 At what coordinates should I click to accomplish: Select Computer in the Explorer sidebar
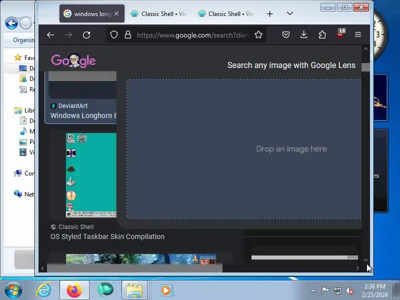point(24,173)
